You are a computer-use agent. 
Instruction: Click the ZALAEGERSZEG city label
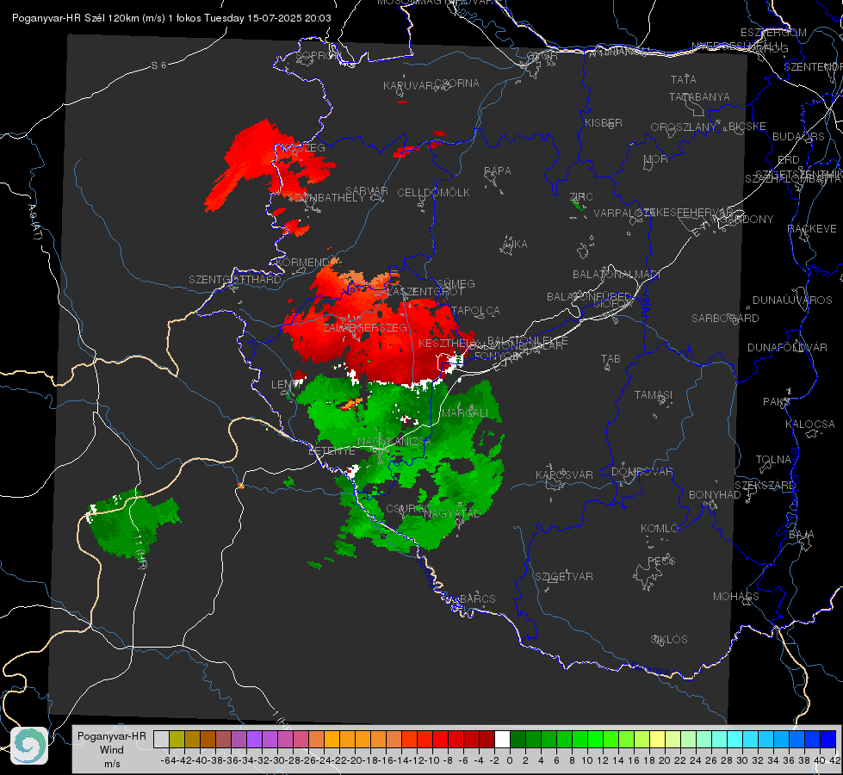pos(365,327)
